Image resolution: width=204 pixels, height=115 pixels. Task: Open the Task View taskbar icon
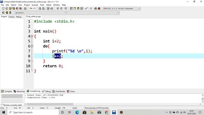69,112
